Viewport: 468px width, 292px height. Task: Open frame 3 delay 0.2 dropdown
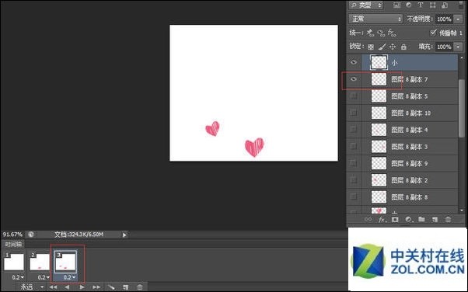[x=69, y=277]
